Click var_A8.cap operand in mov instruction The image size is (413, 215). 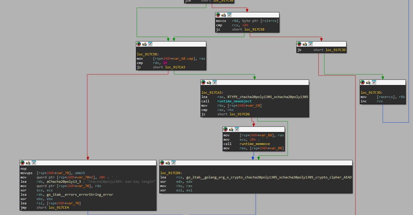point(183,59)
